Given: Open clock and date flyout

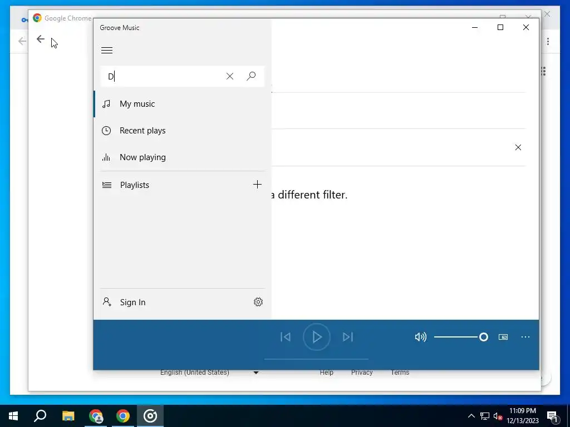Looking at the screenshot, I should click(522, 416).
